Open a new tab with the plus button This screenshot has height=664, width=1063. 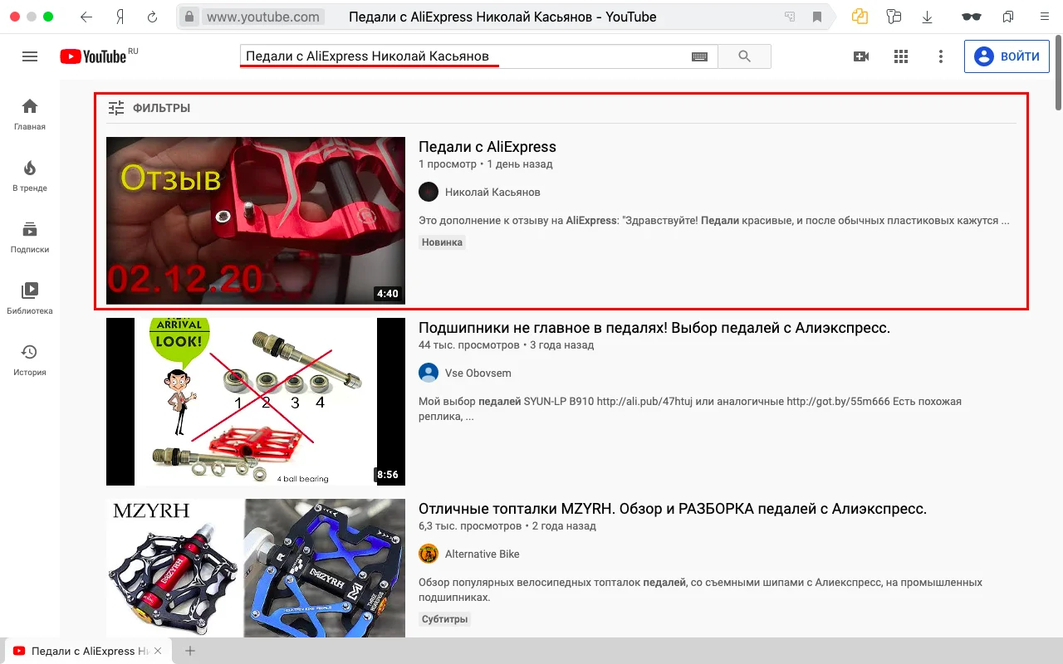(x=190, y=651)
